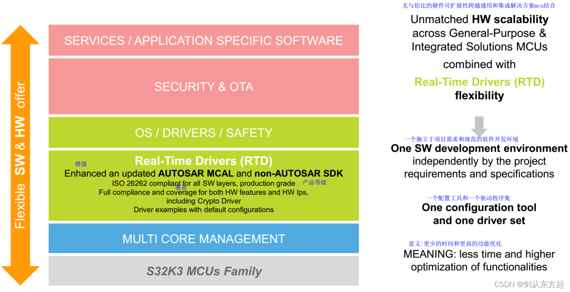Click the 'including Crypto Driver' text
This screenshot has width=570, height=292.
pos(204,201)
